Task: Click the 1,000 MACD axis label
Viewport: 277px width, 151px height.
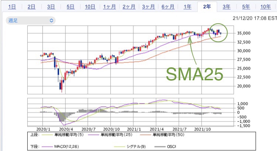Action: coord(243,103)
